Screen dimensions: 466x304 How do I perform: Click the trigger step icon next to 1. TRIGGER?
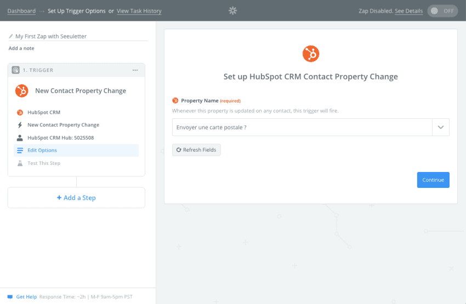tap(16, 70)
